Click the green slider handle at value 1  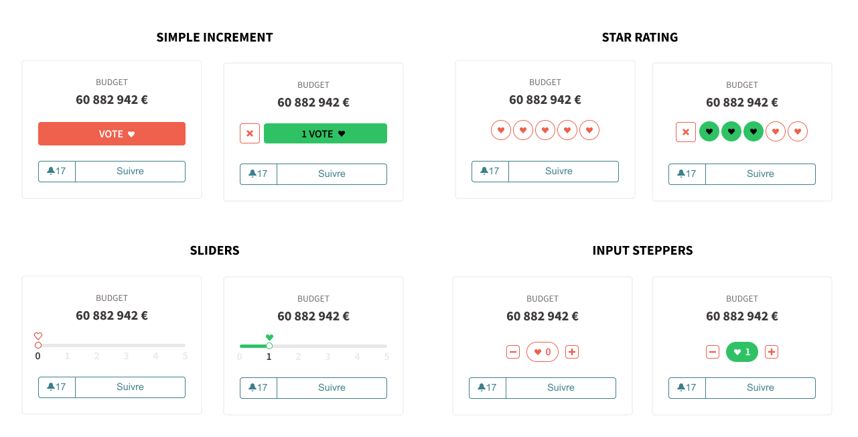point(269,346)
